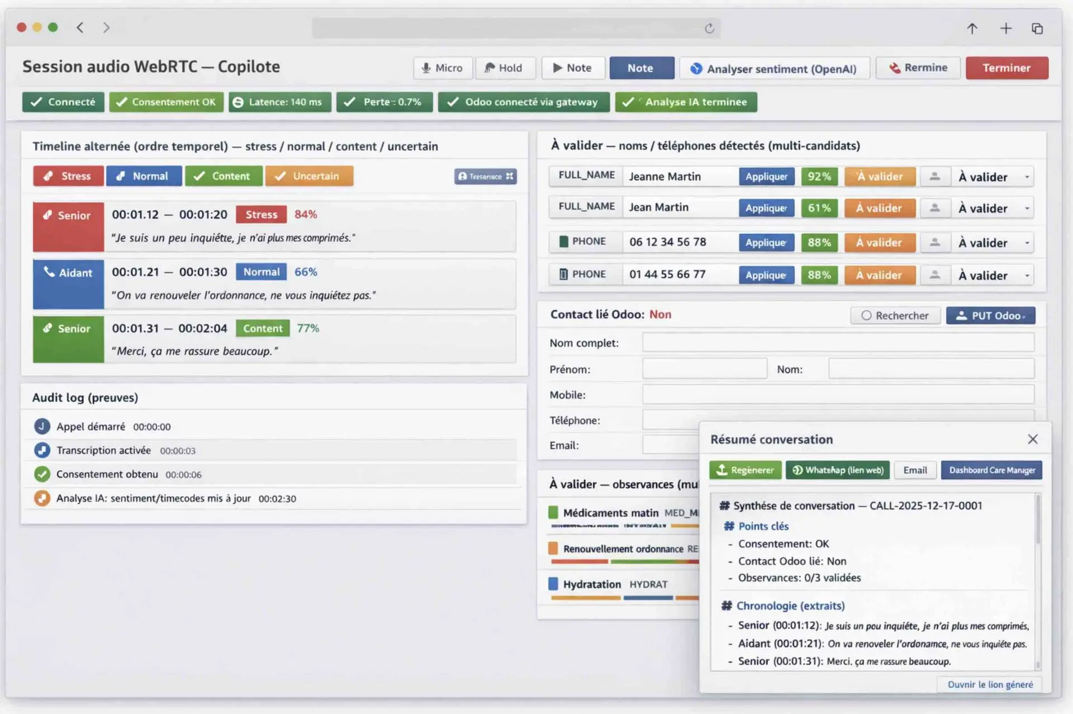
Task: Click the small Tesserace badge in timeline
Action: point(485,177)
